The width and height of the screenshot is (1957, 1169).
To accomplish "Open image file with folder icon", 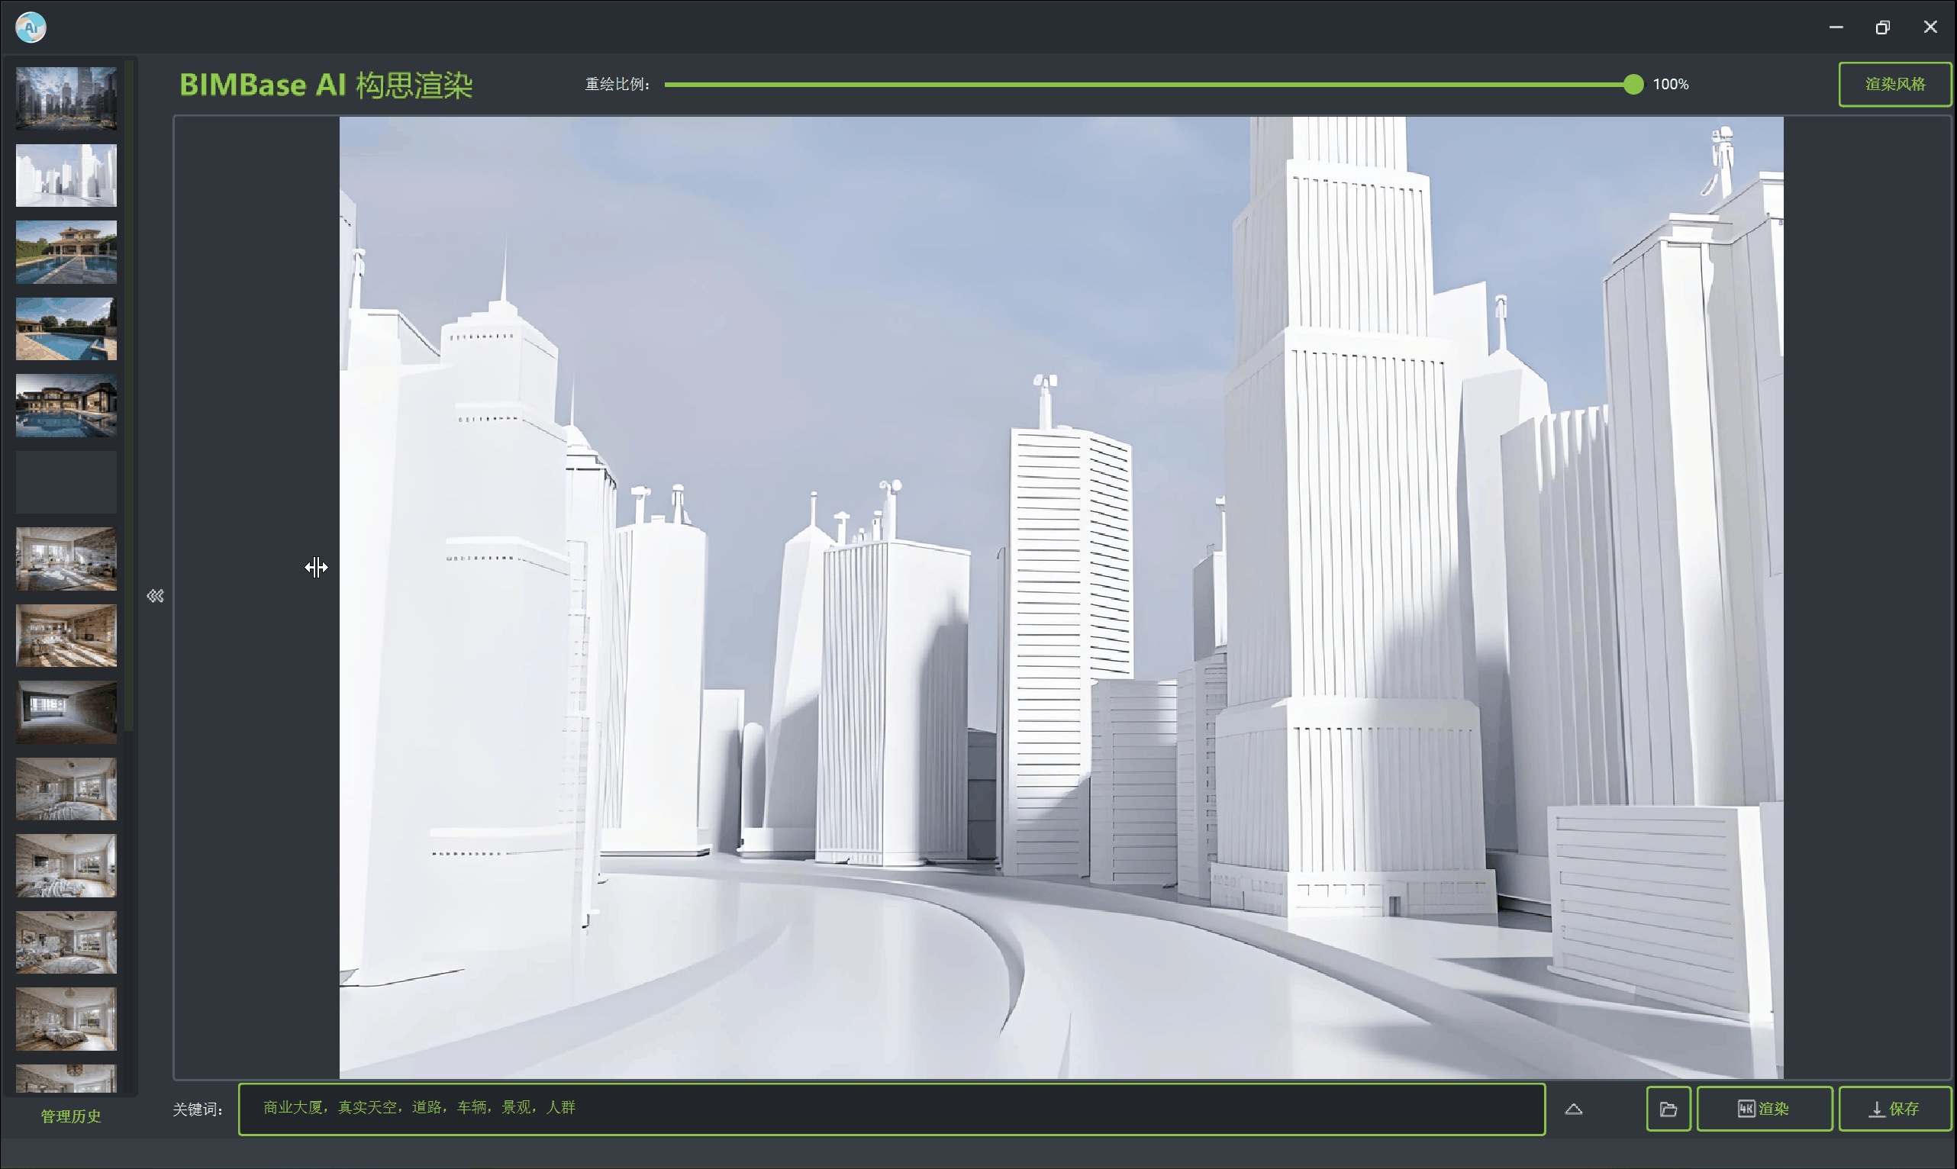I will [1668, 1109].
